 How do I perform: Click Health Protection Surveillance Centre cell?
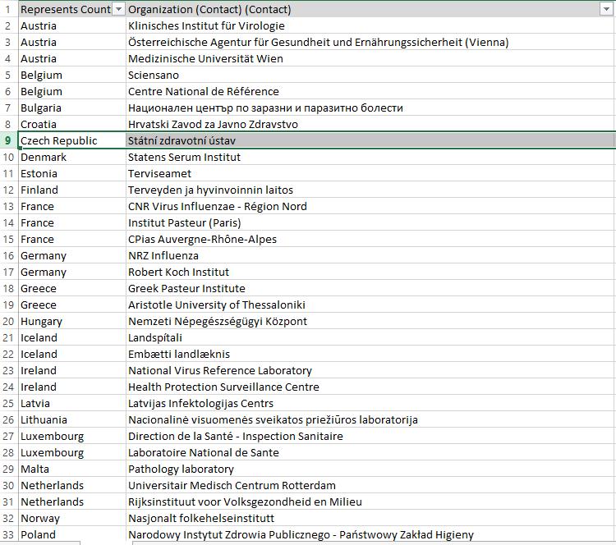point(370,387)
